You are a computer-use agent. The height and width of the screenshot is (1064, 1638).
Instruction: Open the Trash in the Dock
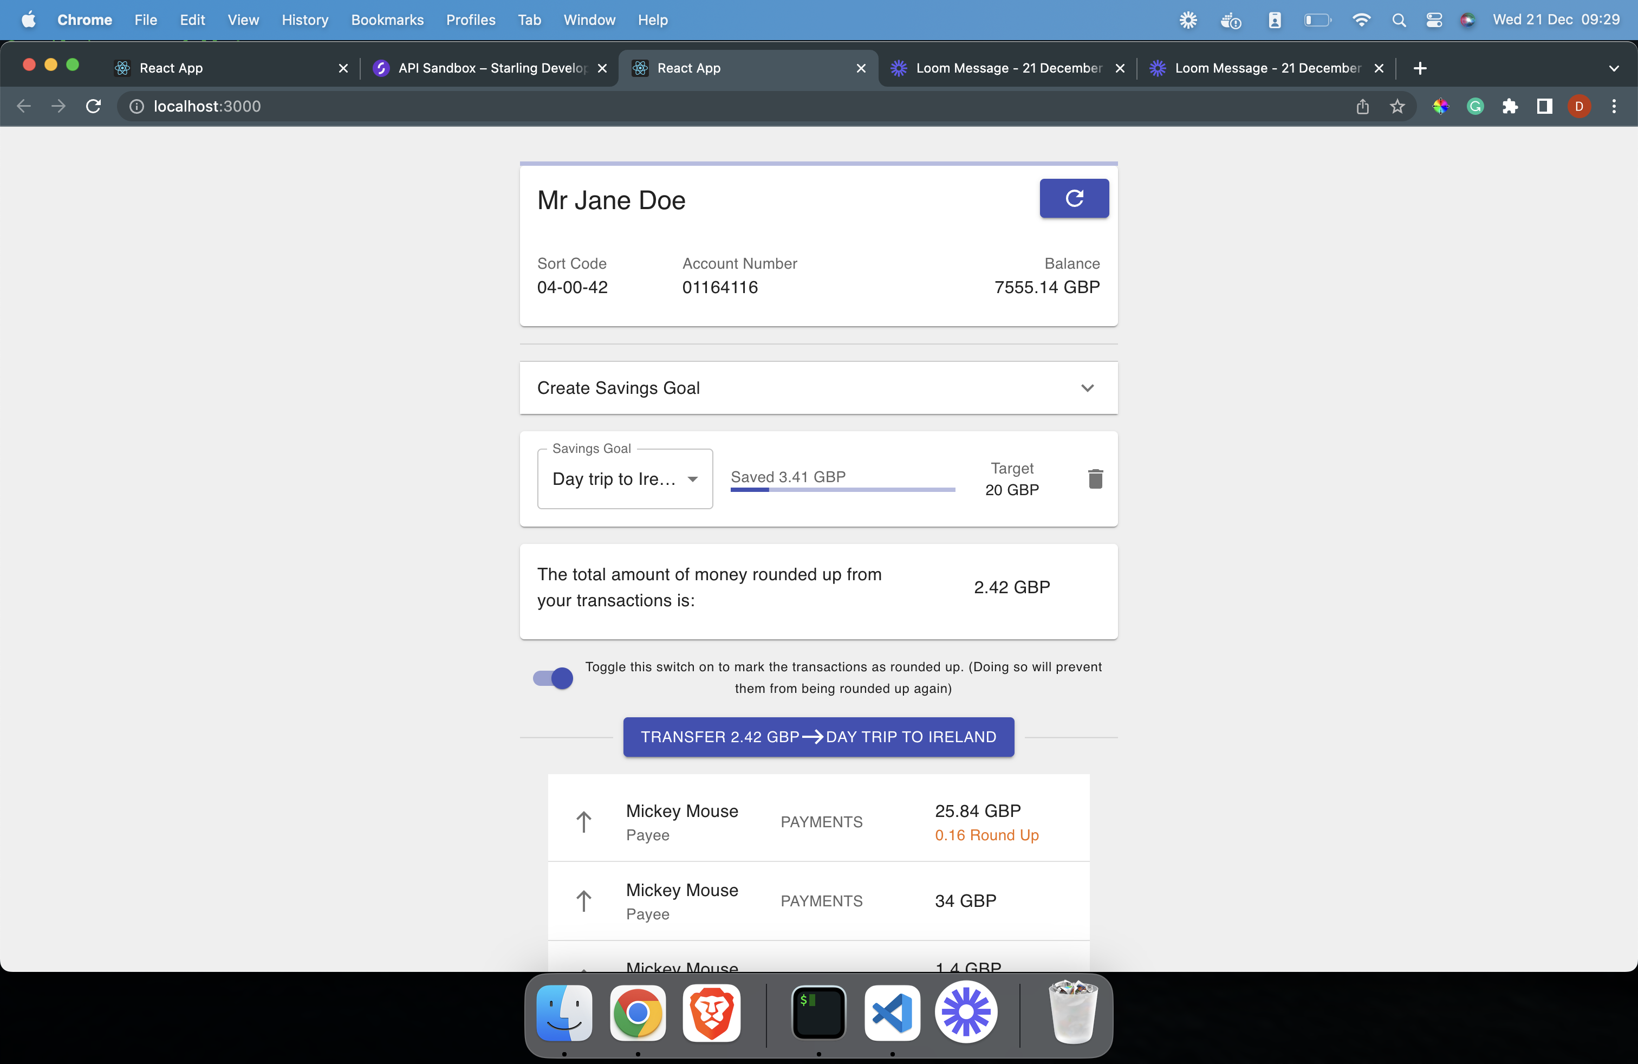(1072, 1013)
